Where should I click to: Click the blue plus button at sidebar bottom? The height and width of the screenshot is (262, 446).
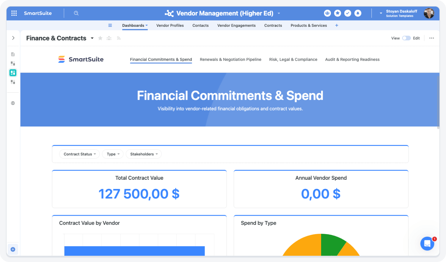(x=13, y=249)
